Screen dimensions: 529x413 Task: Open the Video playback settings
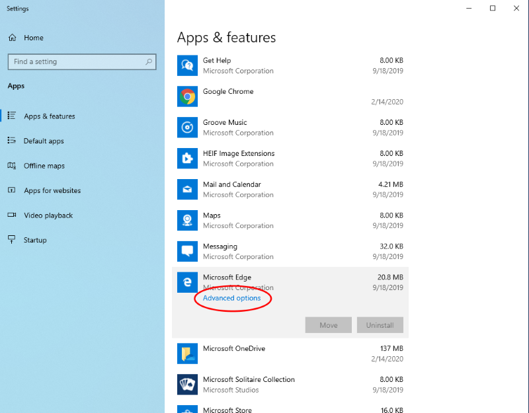point(48,215)
